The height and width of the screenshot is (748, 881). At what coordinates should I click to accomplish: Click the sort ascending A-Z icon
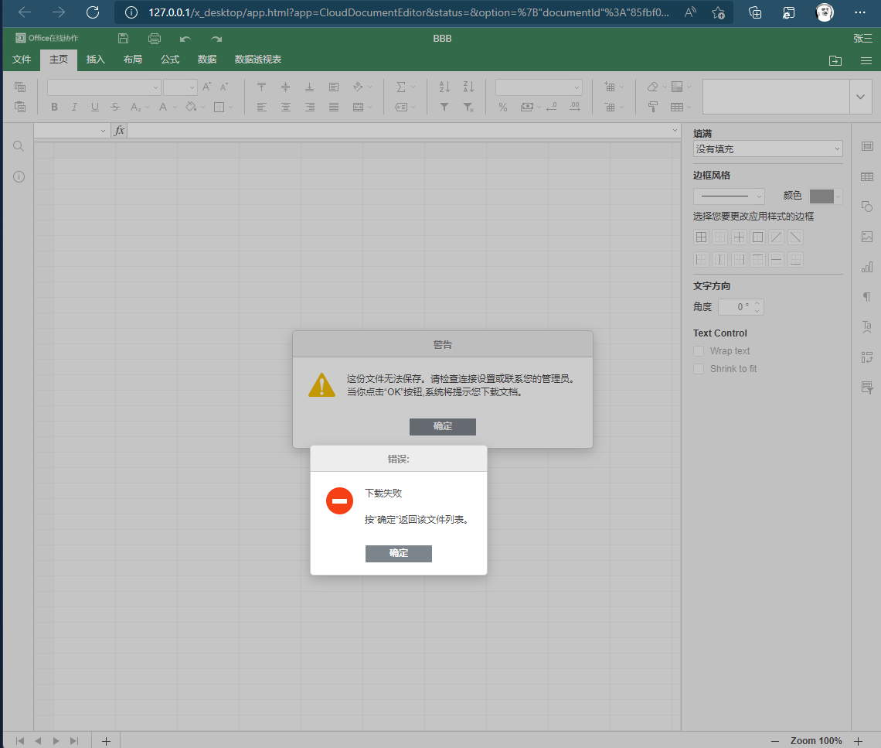444,87
